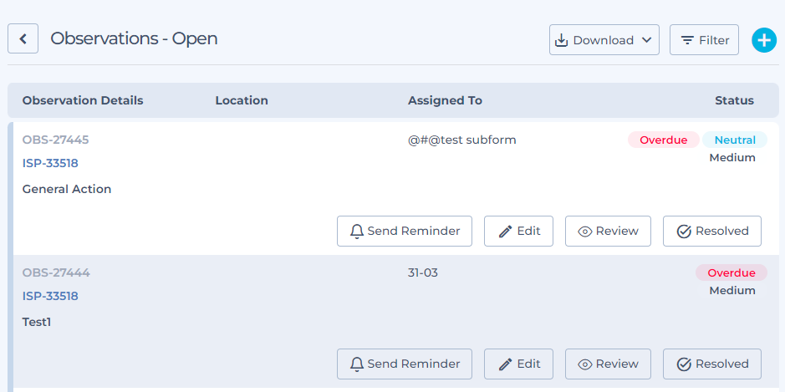Click the Overdue badge on OBS-27444
Screen dimensions: 785x392
tap(731, 272)
